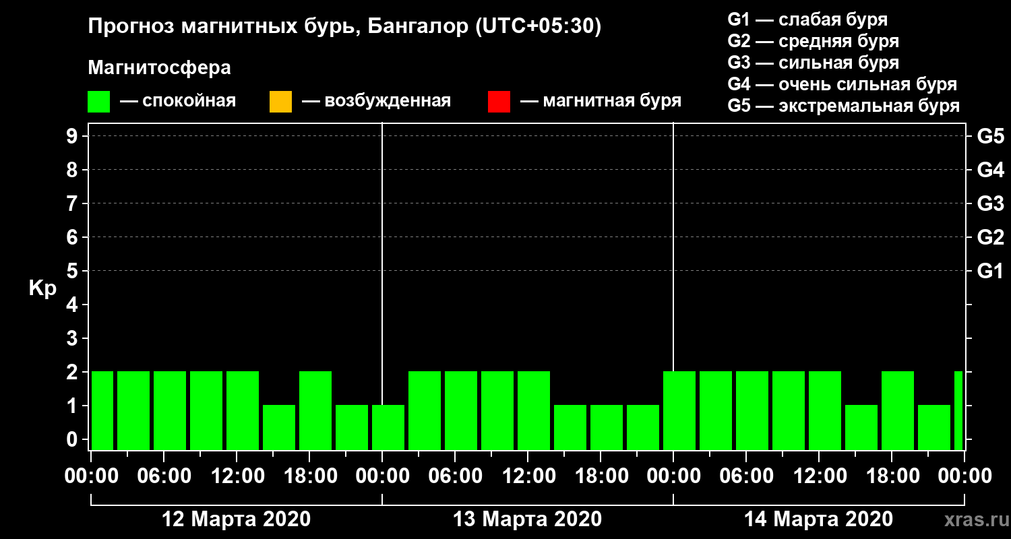The width and height of the screenshot is (1011, 539).
Task: Click the '12 Марта 2020' date label
Action: [237, 519]
